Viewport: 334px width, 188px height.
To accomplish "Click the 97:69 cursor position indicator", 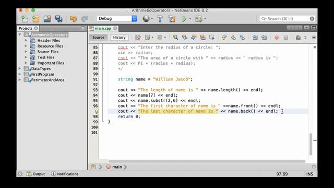I will pos(282,174).
